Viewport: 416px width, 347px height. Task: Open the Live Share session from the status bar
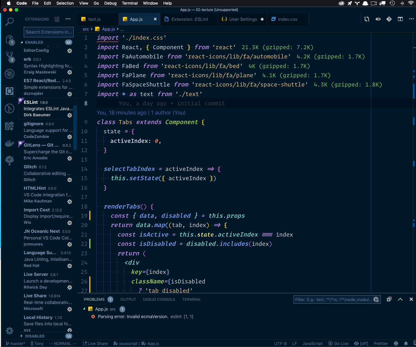point(95,343)
